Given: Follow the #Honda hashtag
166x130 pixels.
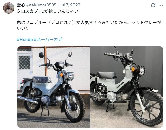Looking at the screenshot, I should pos(25,39).
